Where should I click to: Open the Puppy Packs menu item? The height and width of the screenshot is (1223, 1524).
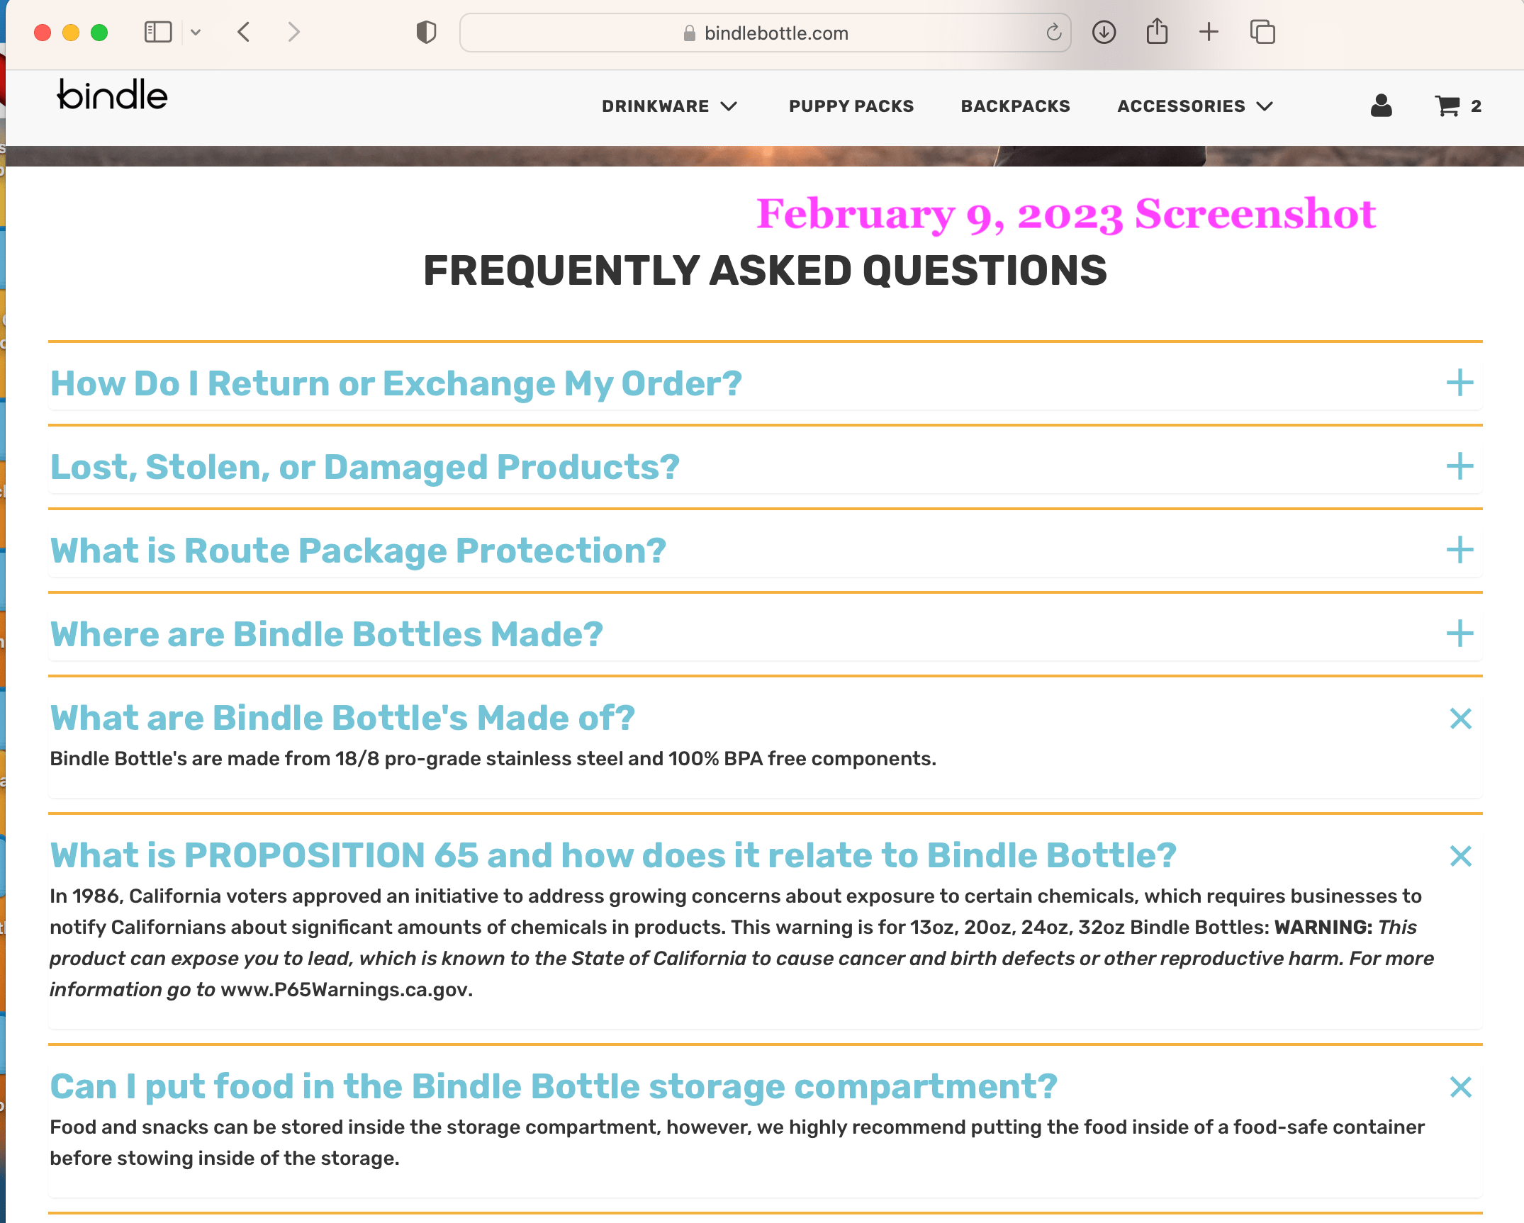[x=851, y=106]
